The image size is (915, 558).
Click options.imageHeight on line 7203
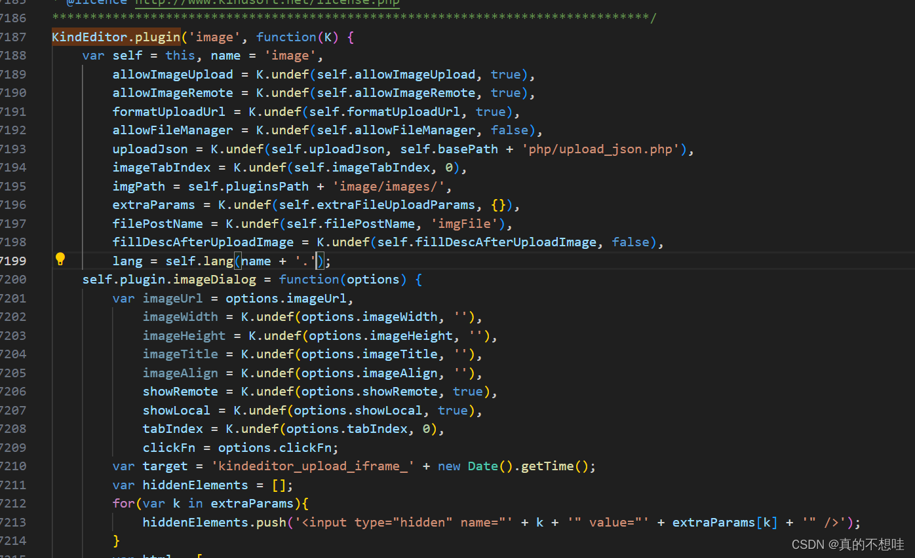click(381, 335)
